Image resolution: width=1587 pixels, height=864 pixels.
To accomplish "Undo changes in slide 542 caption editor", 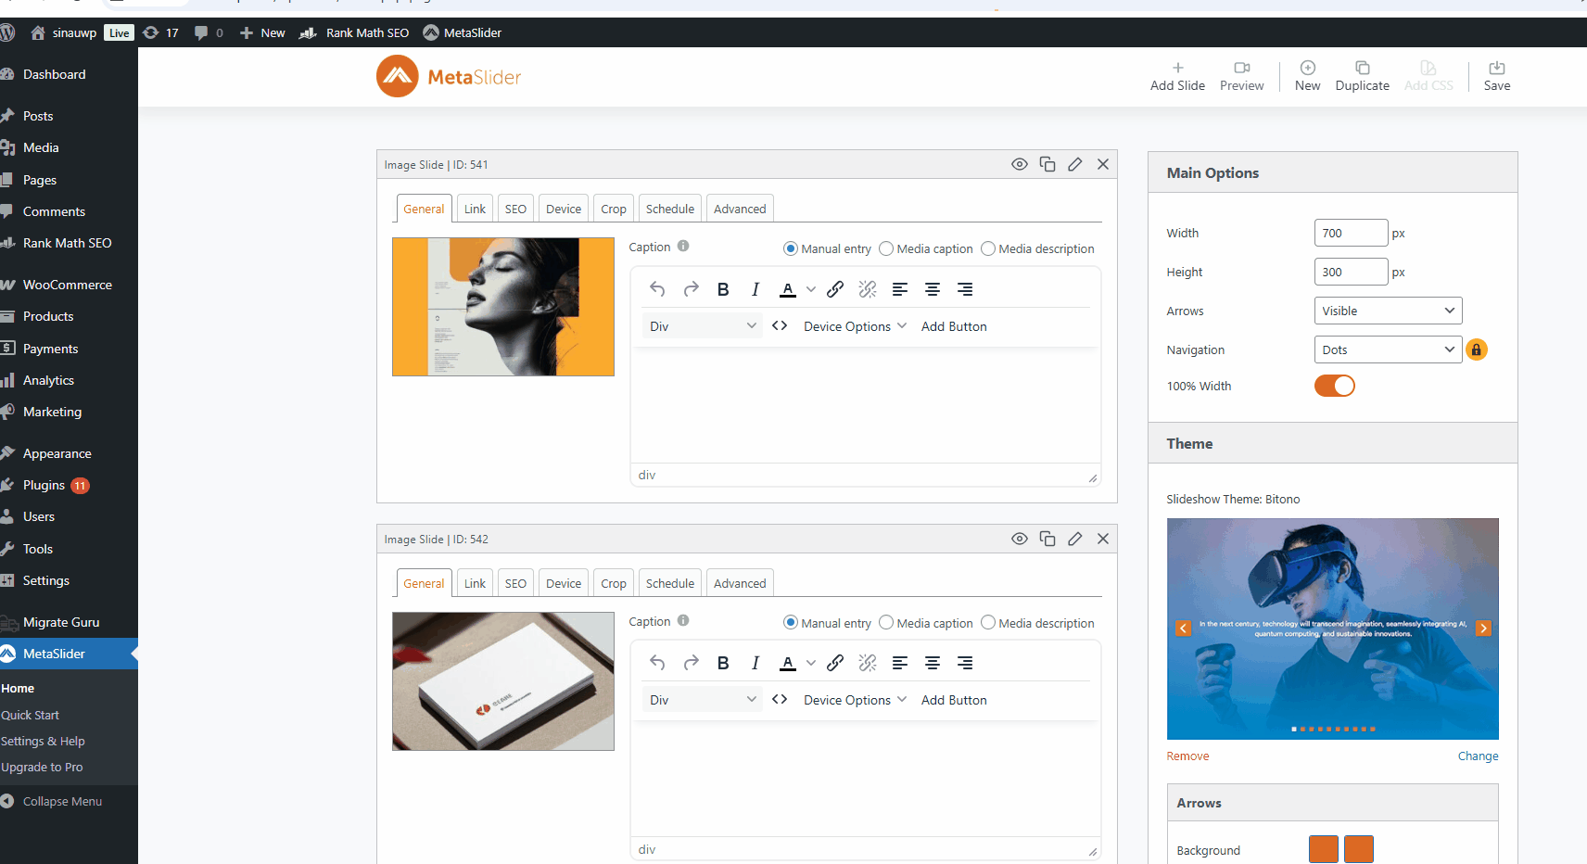I will pos(657,662).
